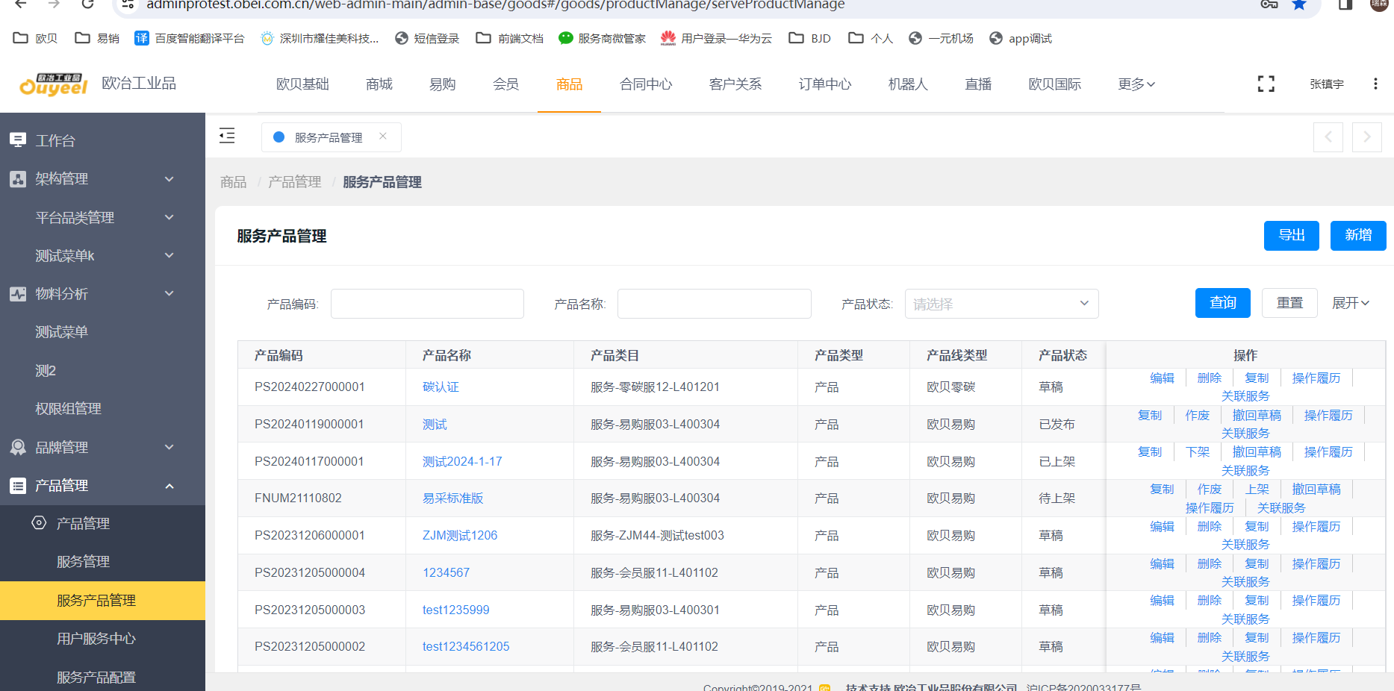
Task: Click the 物料分析 sidebar icon
Action: click(x=18, y=294)
